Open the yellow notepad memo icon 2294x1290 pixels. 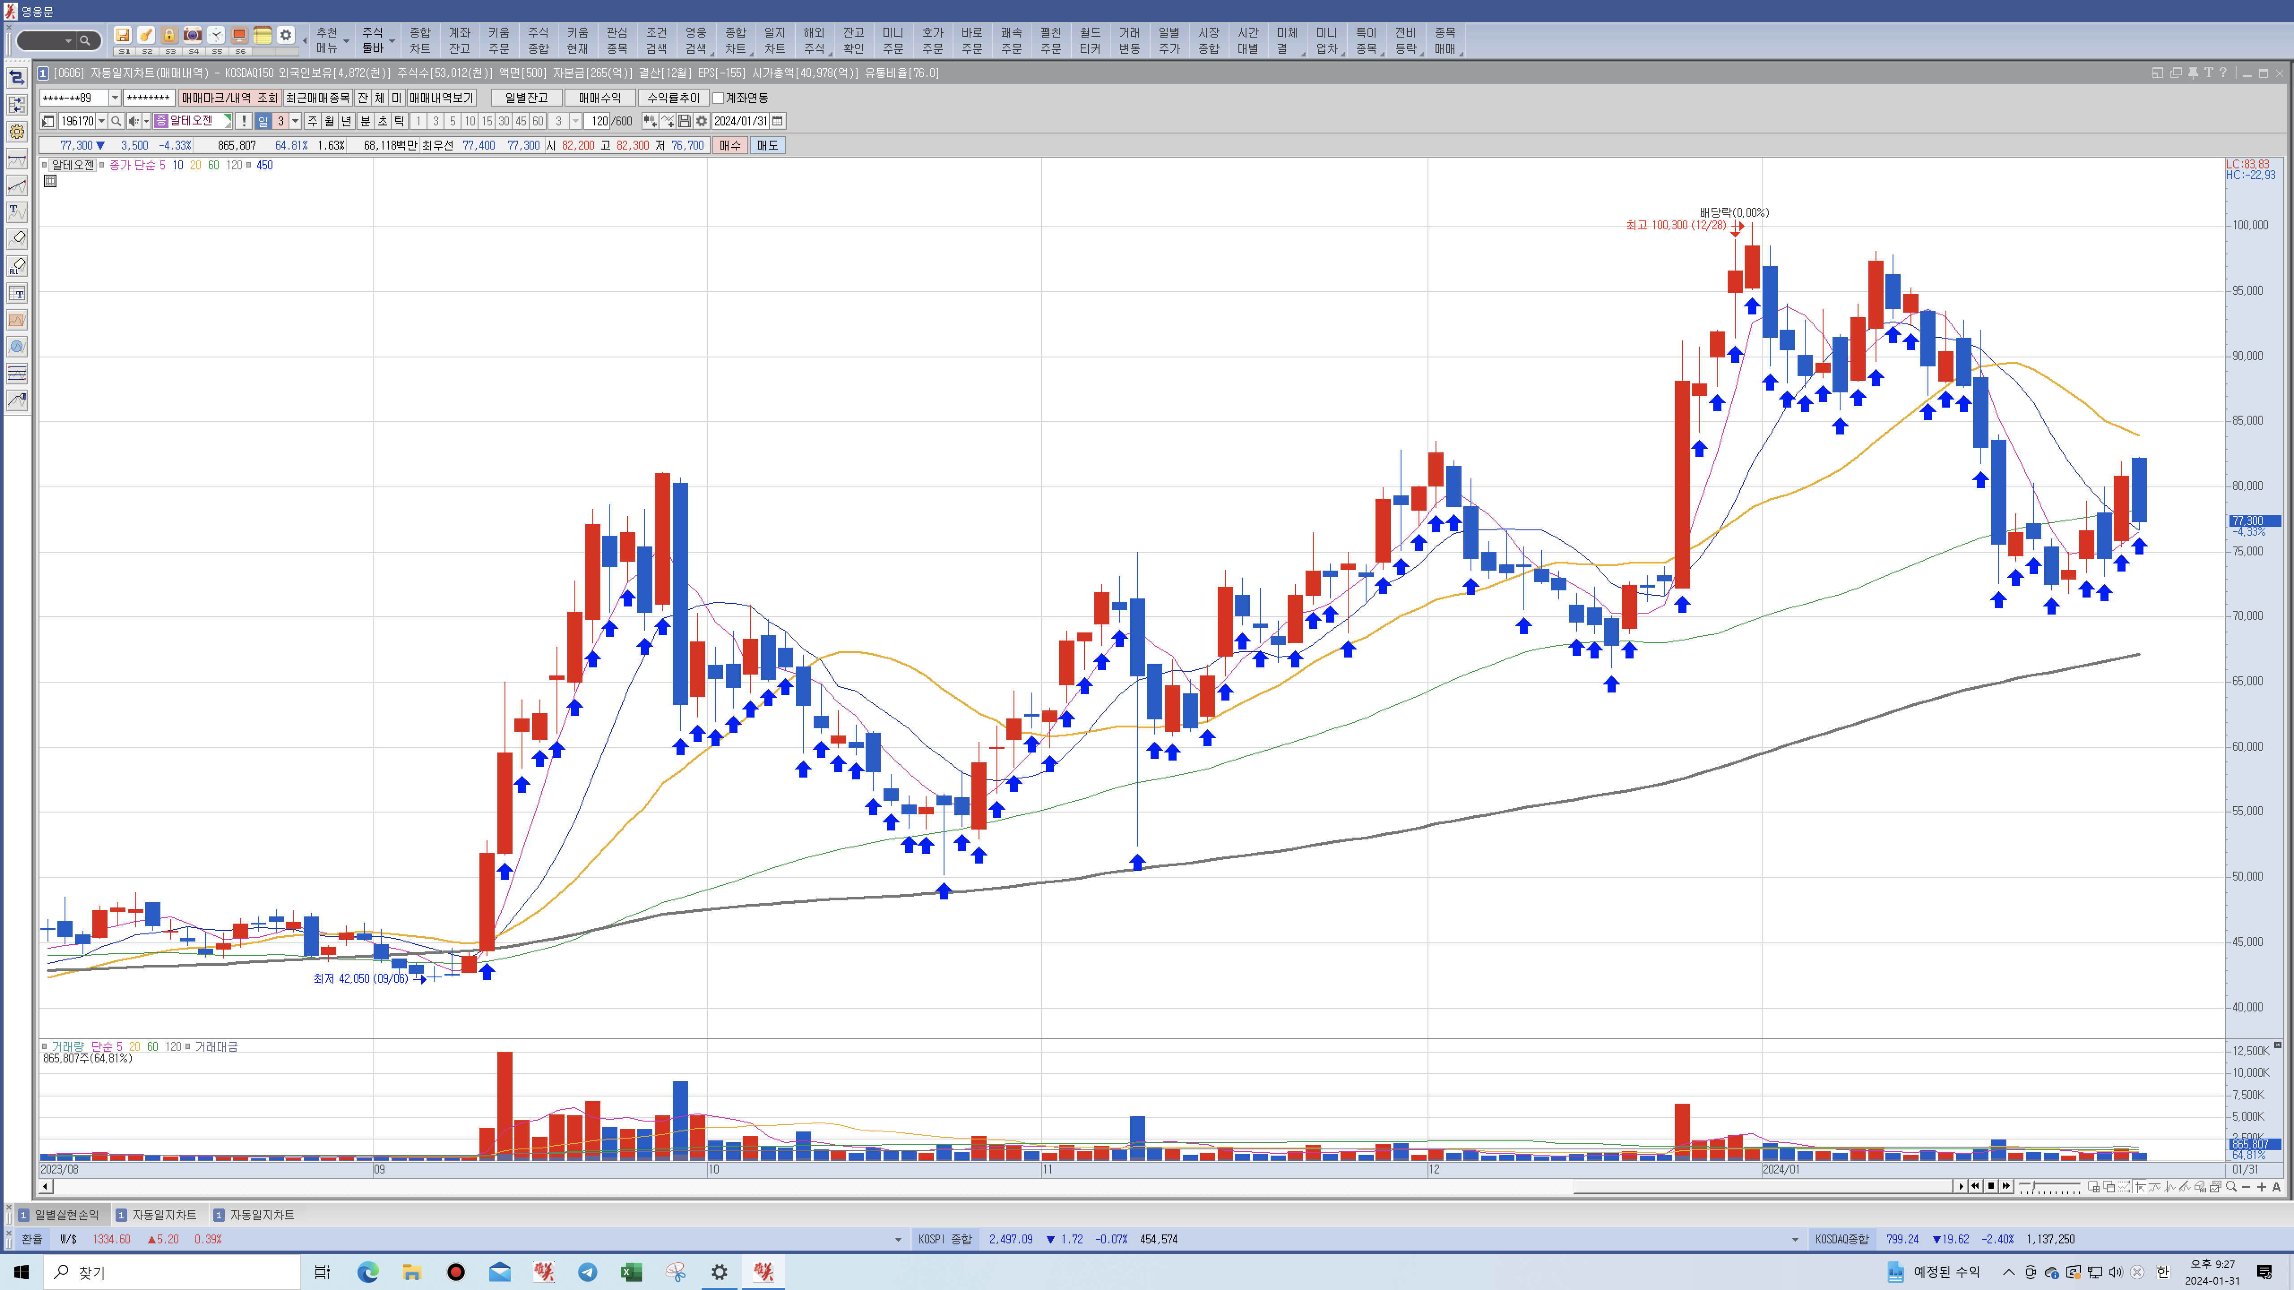tap(263, 35)
